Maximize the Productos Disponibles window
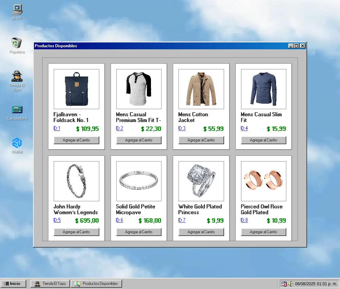 296,46
